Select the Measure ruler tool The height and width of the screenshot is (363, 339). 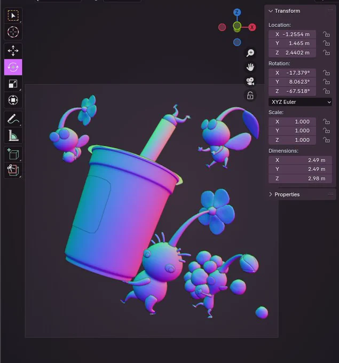(x=13, y=136)
